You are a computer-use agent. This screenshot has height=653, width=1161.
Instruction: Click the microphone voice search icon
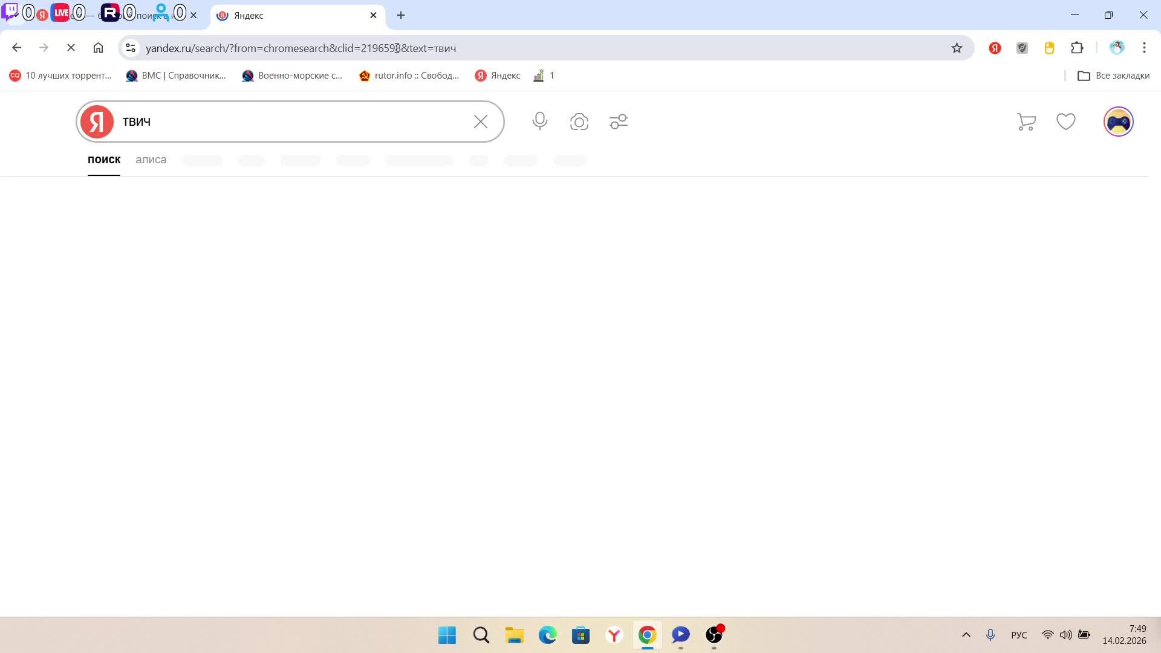(539, 122)
